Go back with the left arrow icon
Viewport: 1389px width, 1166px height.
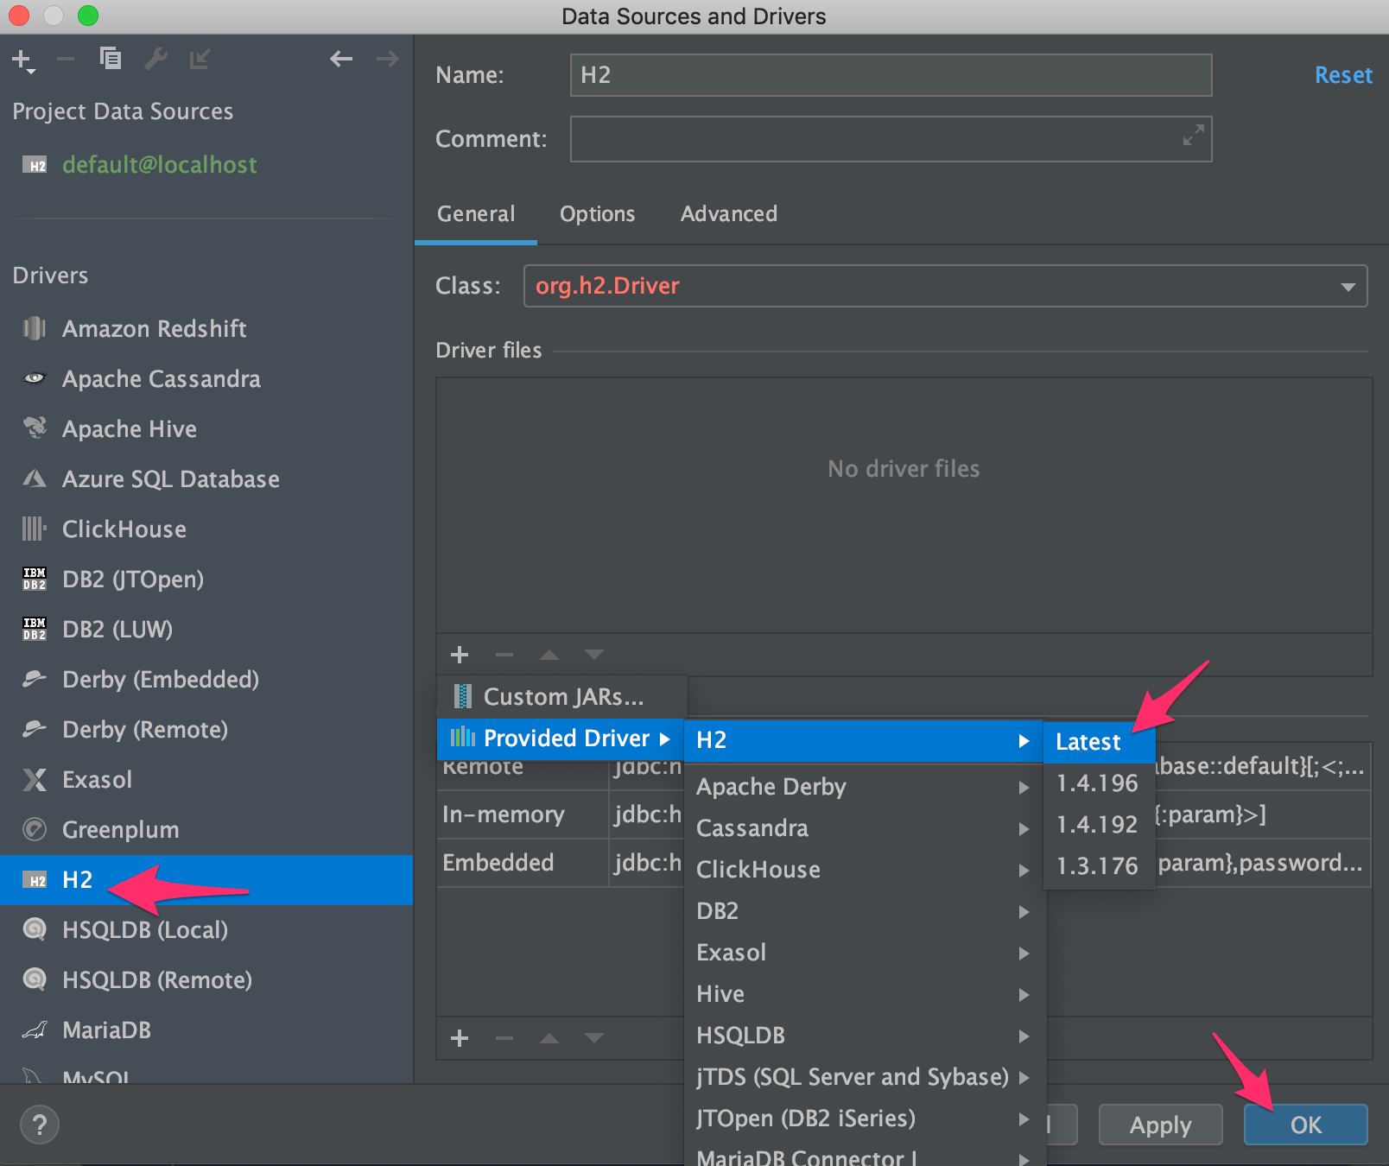341,59
